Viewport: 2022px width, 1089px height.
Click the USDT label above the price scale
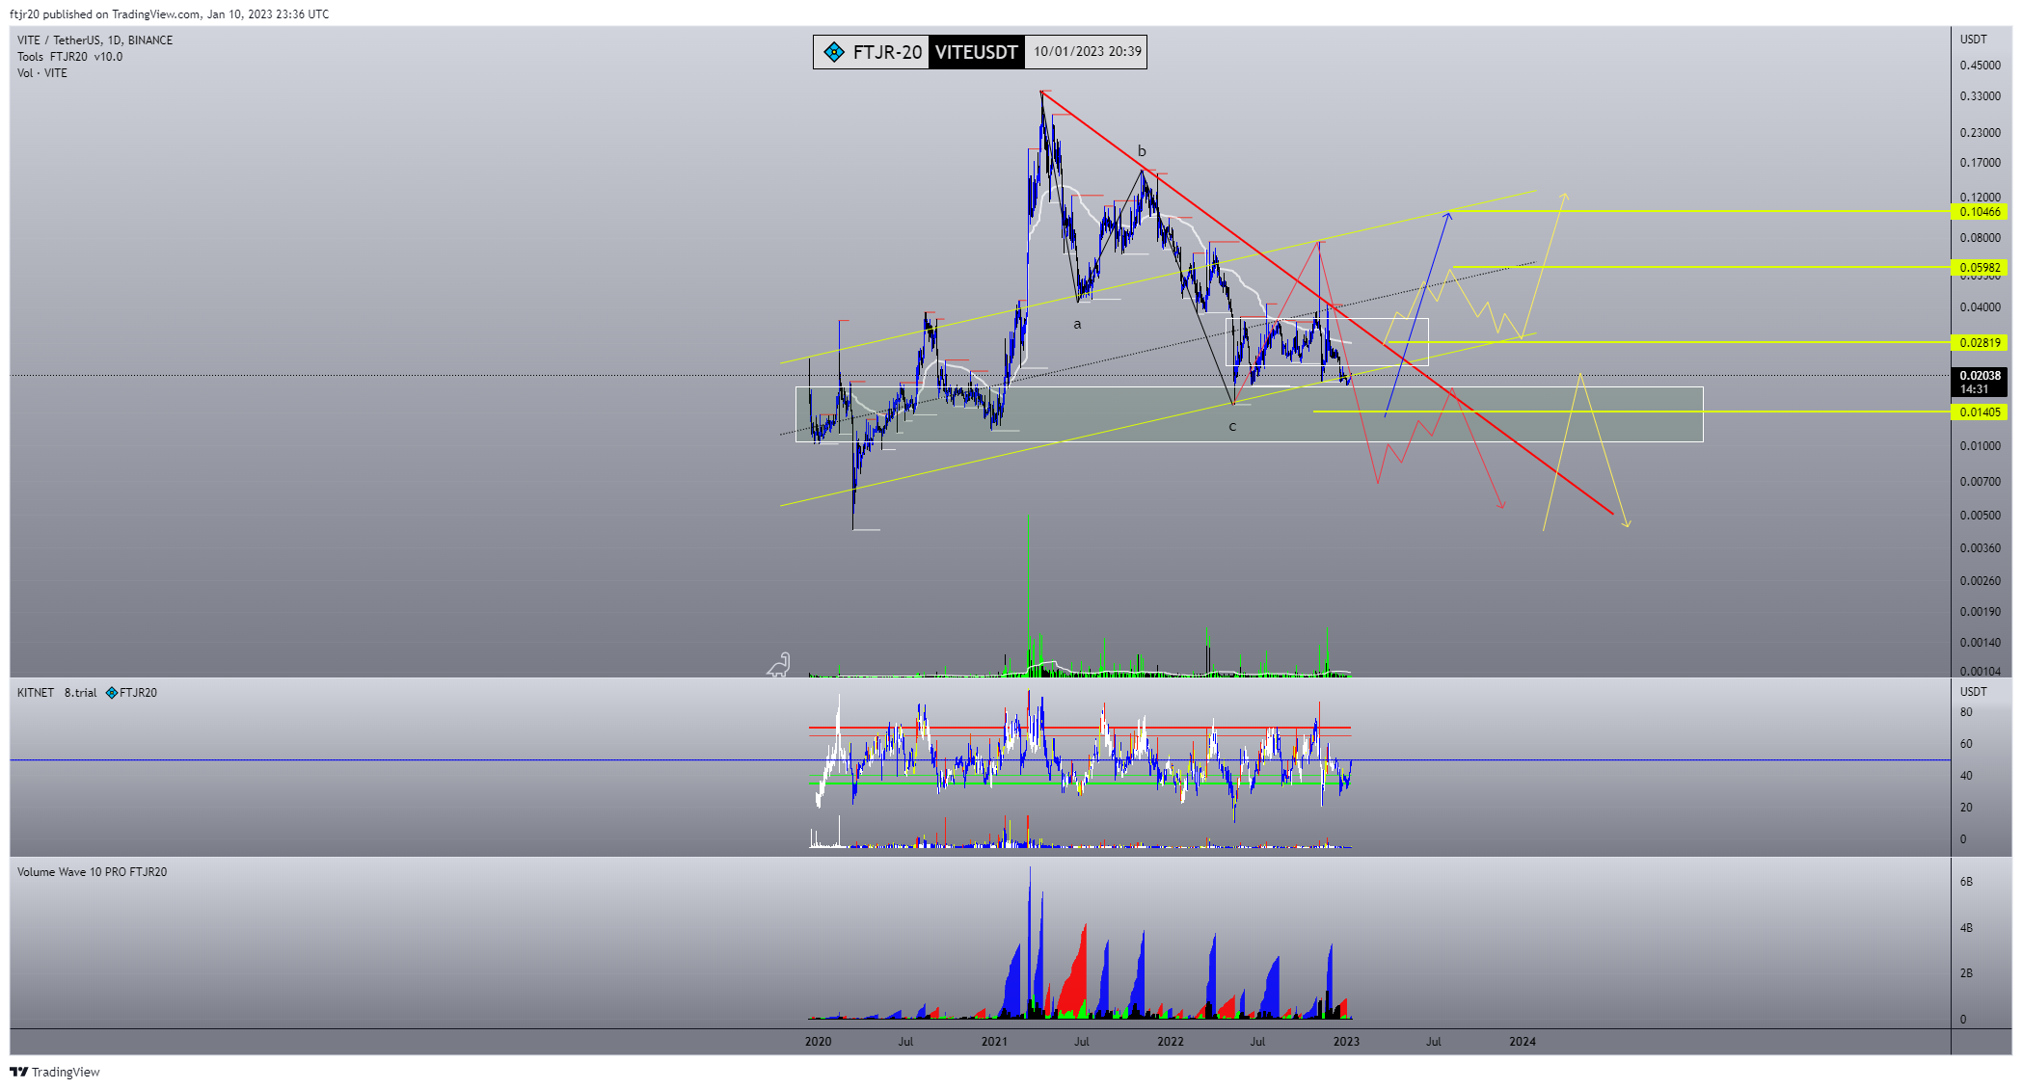(x=1973, y=40)
